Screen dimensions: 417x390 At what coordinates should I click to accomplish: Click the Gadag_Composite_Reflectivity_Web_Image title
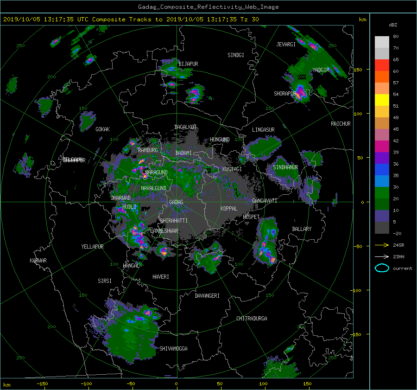[x=208, y=7]
